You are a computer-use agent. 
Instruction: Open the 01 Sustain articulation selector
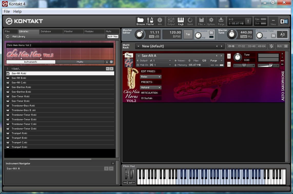[151, 98]
